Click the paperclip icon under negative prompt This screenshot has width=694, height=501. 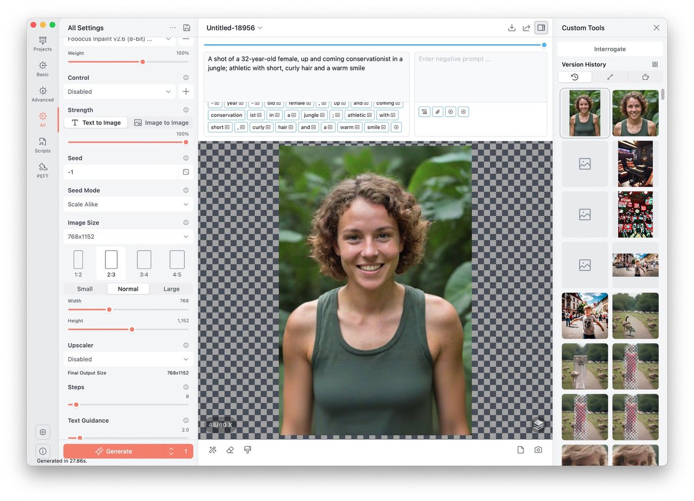(x=438, y=112)
